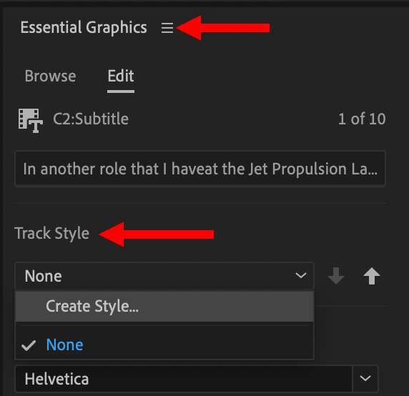Image resolution: width=409 pixels, height=396 pixels.
Task: Click the Essential Graphics panel title
Action: point(84,28)
